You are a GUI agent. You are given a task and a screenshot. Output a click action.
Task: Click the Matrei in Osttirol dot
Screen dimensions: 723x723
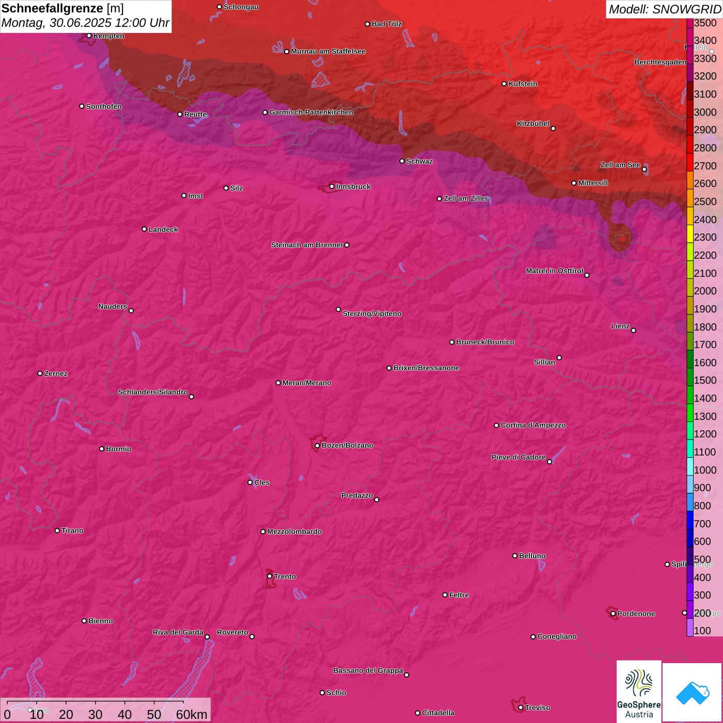[587, 275]
